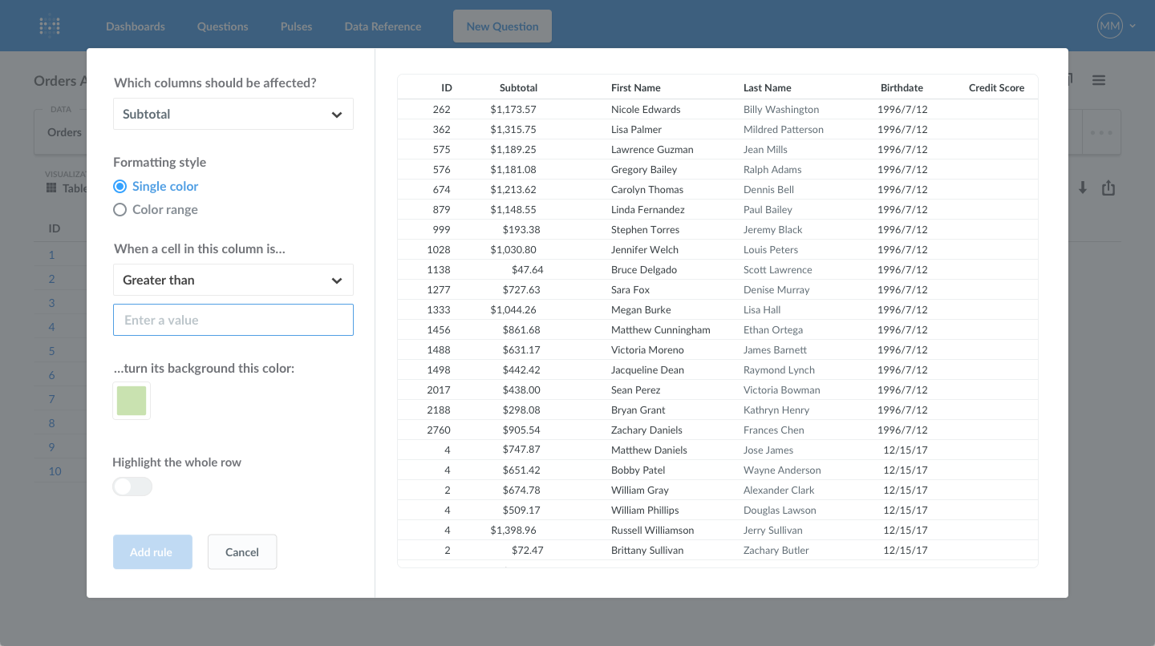Click the share/export icon
The height and width of the screenshot is (646, 1155).
point(1108,188)
